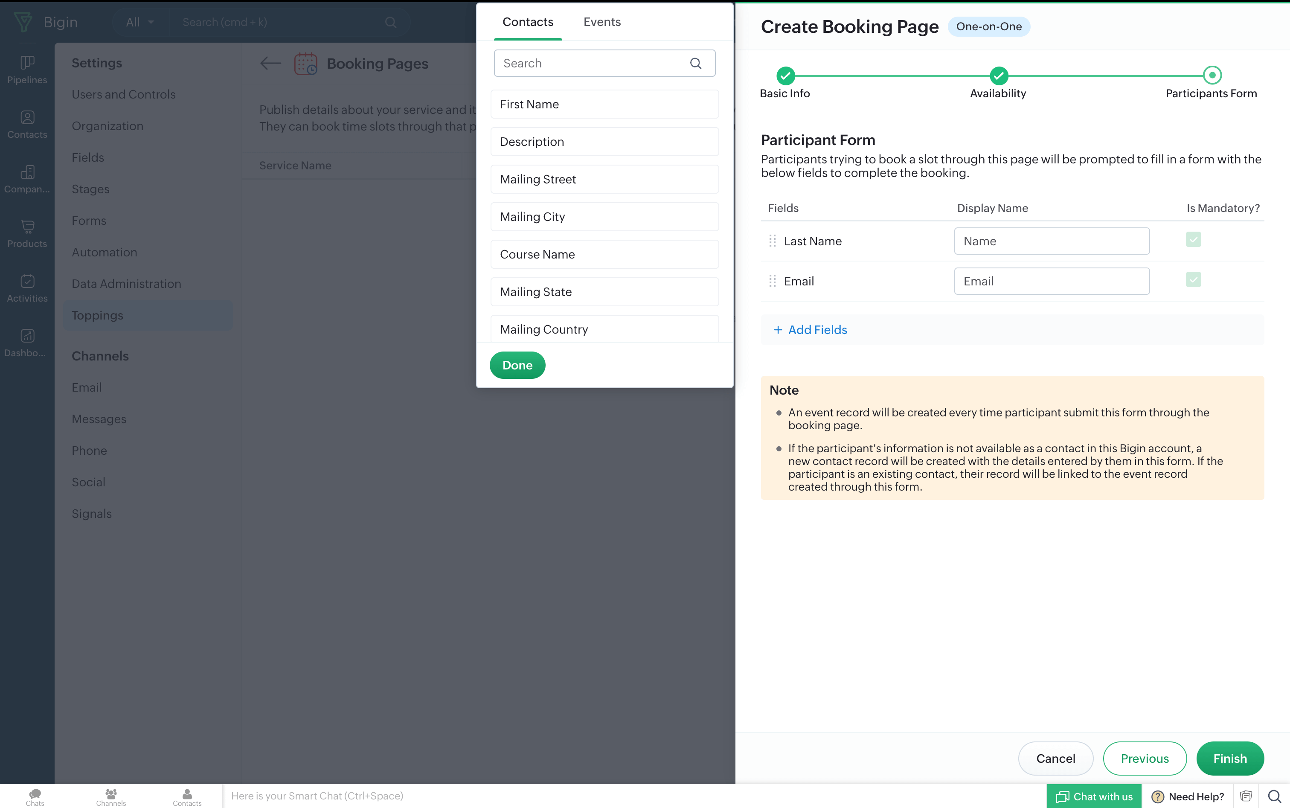This screenshot has height=808, width=1290.
Task: Click the Need Help question icon
Action: pyautogui.click(x=1157, y=797)
